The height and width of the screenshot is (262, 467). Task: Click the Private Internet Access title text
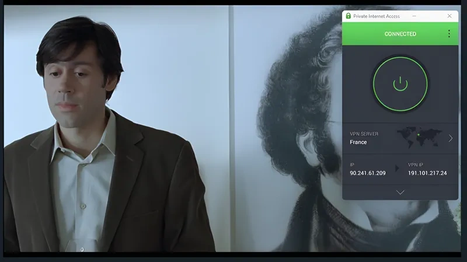(x=377, y=16)
